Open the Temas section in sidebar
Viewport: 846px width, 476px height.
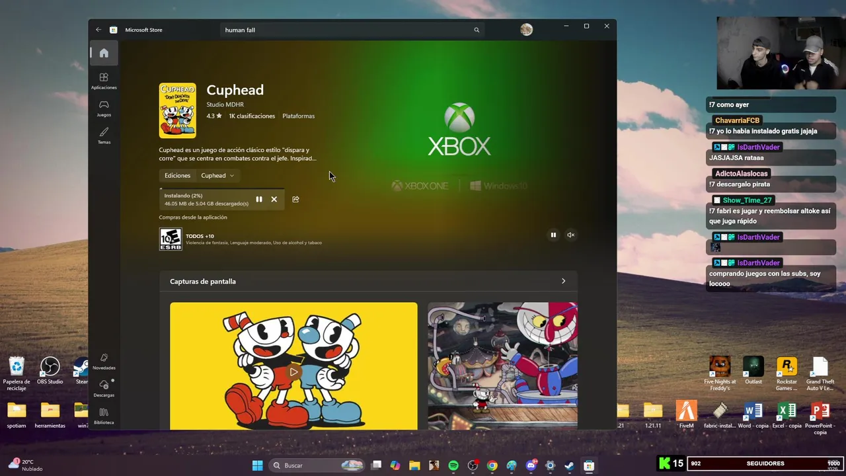click(x=104, y=136)
